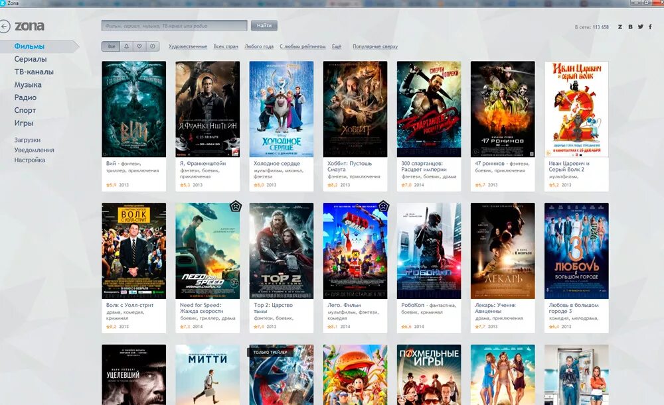664x405 pixels.
Task: Toggle the bell subscriptions filter
Action: click(x=126, y=46)
